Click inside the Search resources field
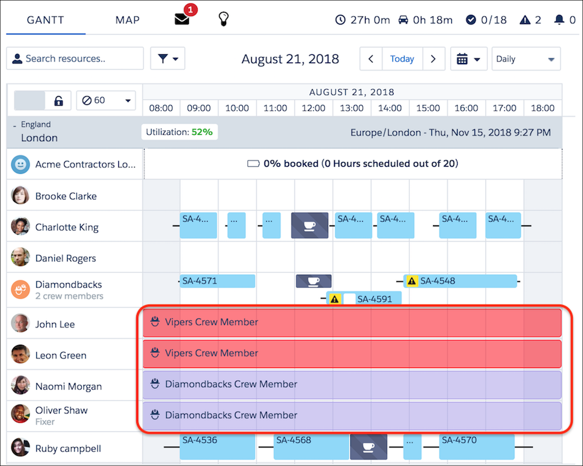 (75, 58)
